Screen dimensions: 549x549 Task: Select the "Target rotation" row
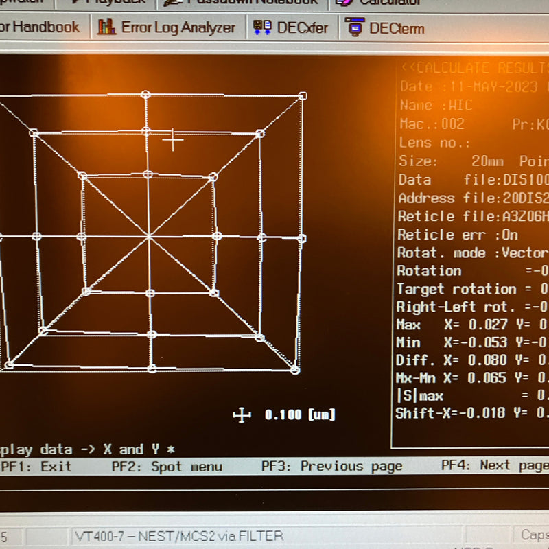click(473, 289)
